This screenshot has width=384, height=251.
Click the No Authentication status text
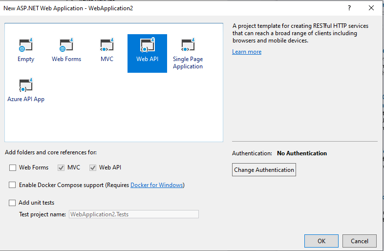point(302,153)
